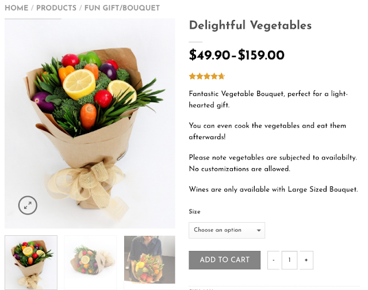368x290 pixels.
Task: Go to the HOME breadcrumb
Action: 16,8
